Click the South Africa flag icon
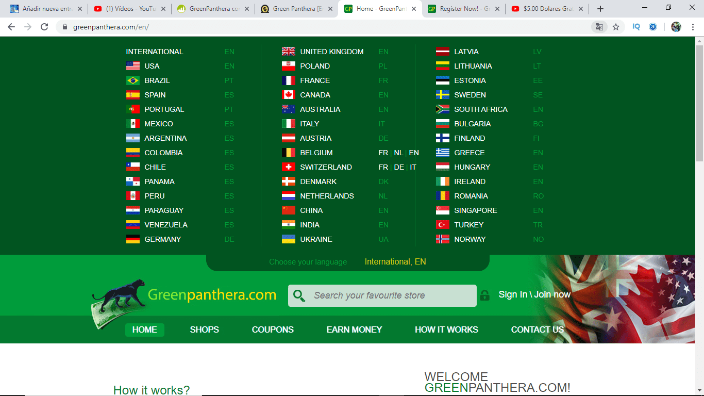The height and width of the screenshot is (396, 704). click(443, 109)
